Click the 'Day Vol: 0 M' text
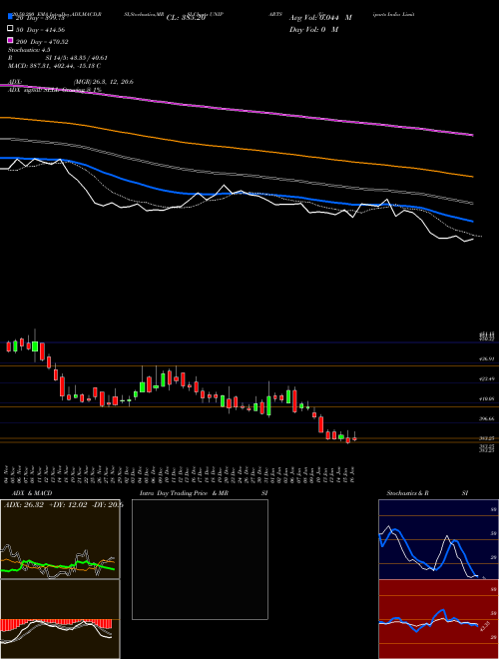This screenshot has width=499, height=659. coord(313,29)
